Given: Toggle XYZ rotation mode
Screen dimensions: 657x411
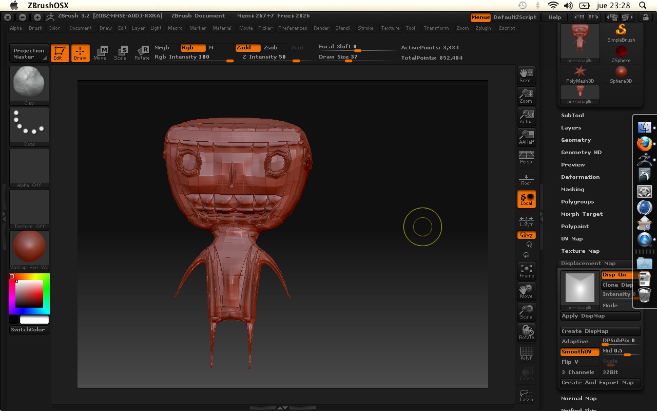Looking at the screenshot, I should click(x=526, y=235).
